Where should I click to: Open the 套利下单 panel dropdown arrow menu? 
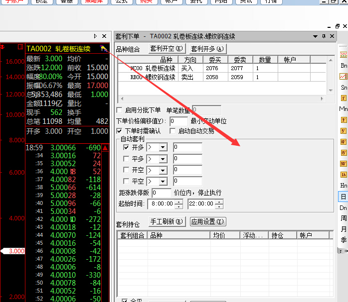pos(315,36)
